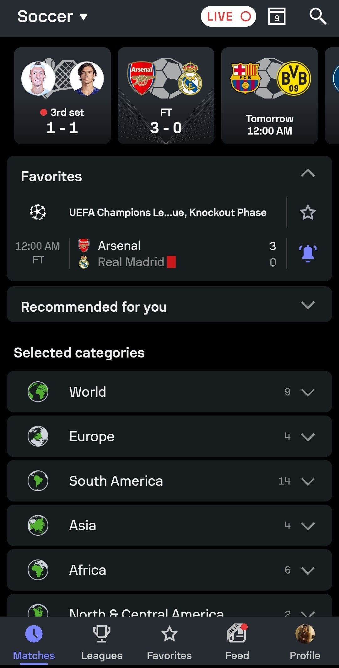The height and width of the screenshot is (668, 339).
Task: Collapse the Favorites section
Action: [x=308, y=173]
